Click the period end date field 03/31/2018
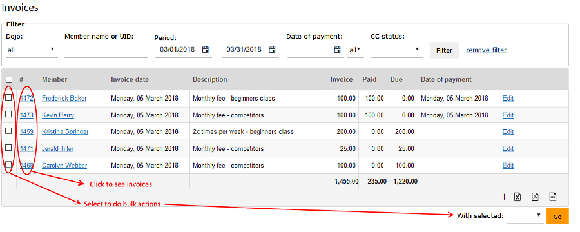This screenshot has width=580, height=232. pos(244,50)
